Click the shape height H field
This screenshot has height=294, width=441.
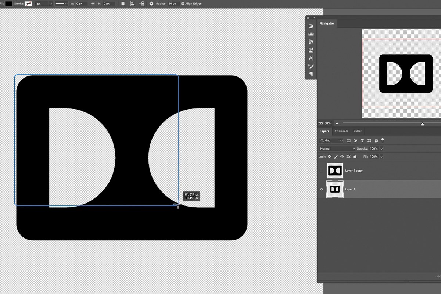pyautogui.click(x=108, y=3)
